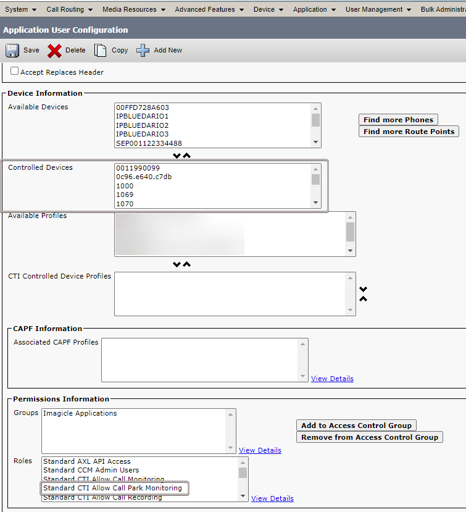Click Add to Access Control Group button
This screenshot has height=512, width=466.
(x=356, y=426)
